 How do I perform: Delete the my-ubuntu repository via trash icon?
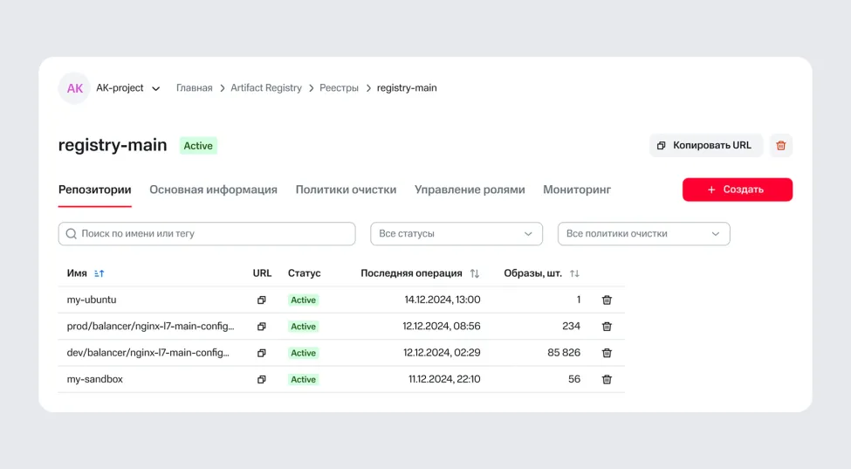[x=607, y=300]
